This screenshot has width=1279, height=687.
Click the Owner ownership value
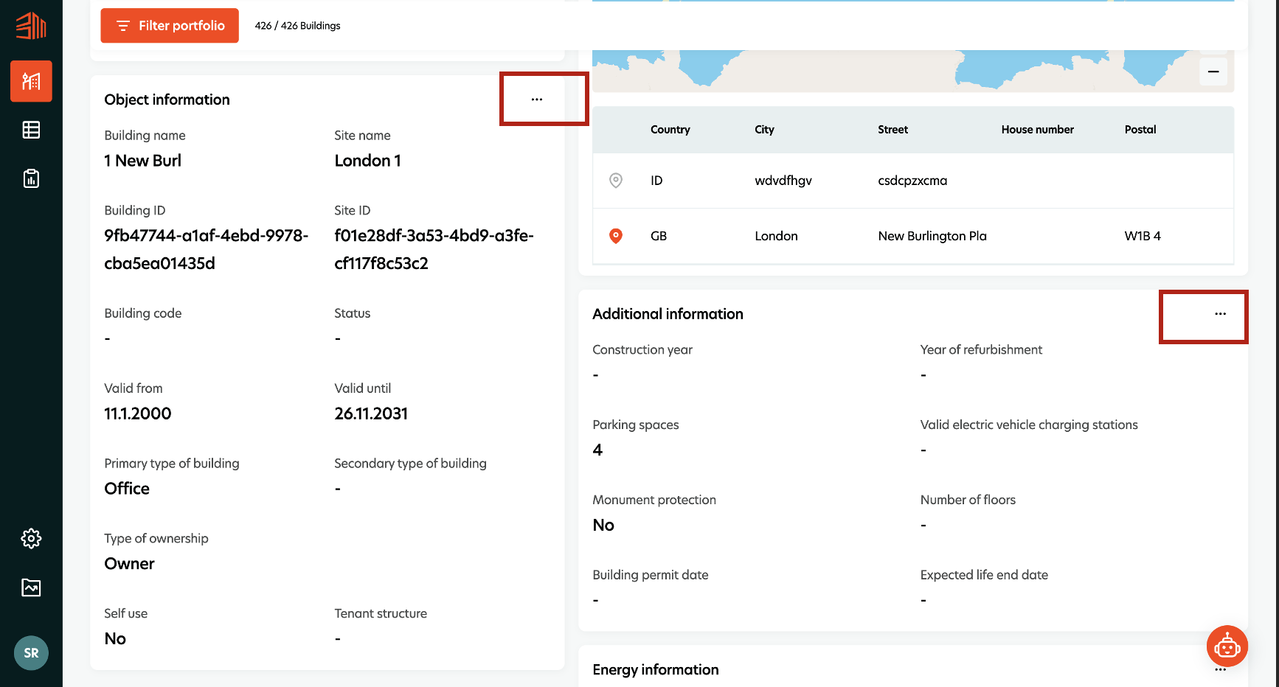[129, 564]
